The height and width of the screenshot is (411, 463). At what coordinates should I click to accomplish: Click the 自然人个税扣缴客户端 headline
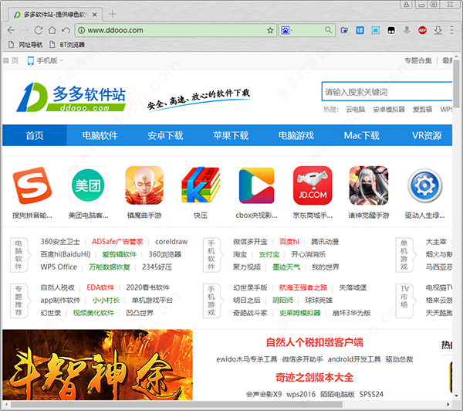[315, 342]
